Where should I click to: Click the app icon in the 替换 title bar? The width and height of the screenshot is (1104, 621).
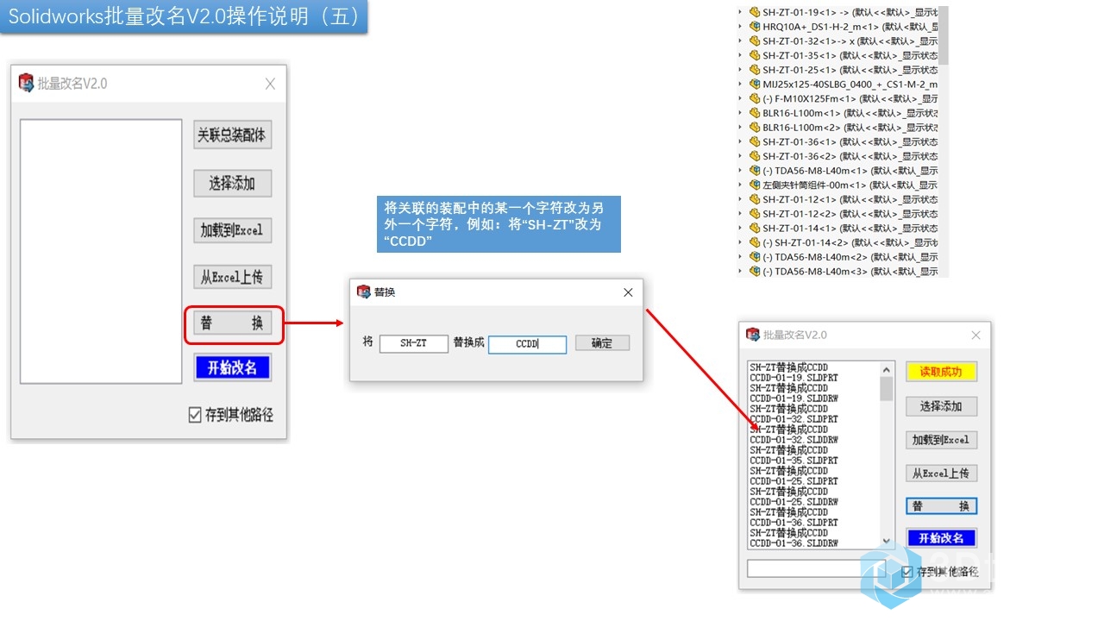(364, 292)
